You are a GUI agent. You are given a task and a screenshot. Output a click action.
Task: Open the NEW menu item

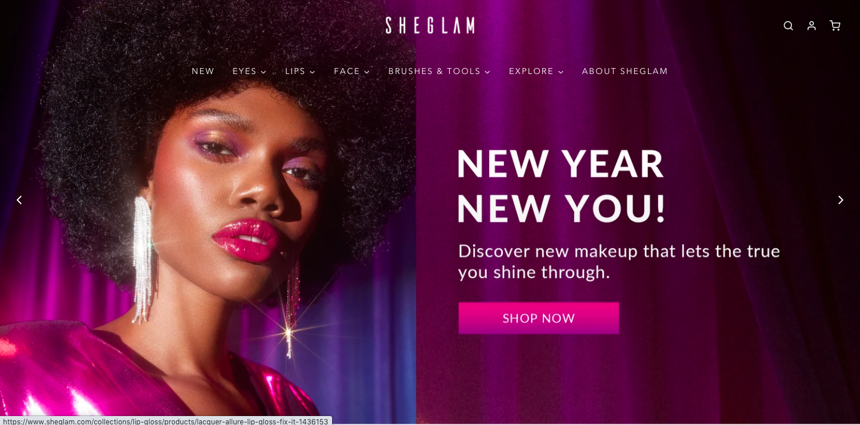(203, 71)
